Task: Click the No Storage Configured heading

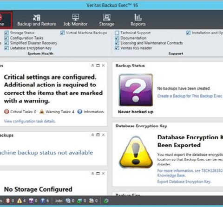Action: point(38,189)
